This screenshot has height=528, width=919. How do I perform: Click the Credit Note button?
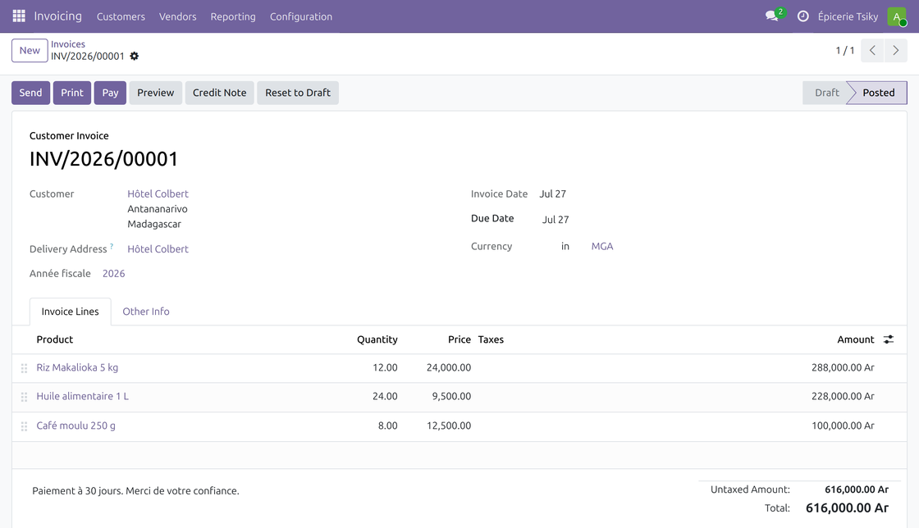click(220, 93)
